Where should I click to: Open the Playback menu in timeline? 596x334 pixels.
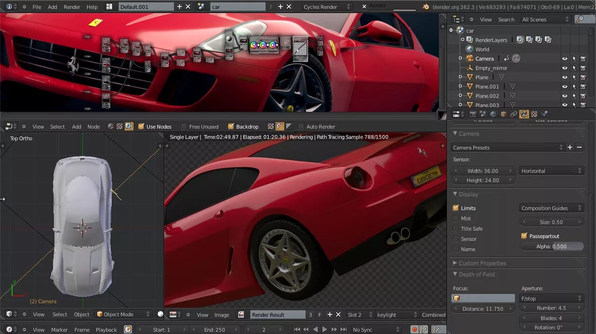pos(106,330)
